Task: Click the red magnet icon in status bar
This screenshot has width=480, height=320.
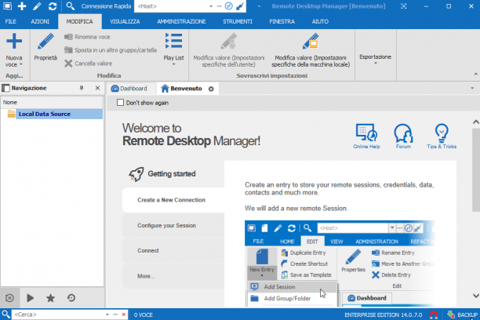Action: coord(434,315)
